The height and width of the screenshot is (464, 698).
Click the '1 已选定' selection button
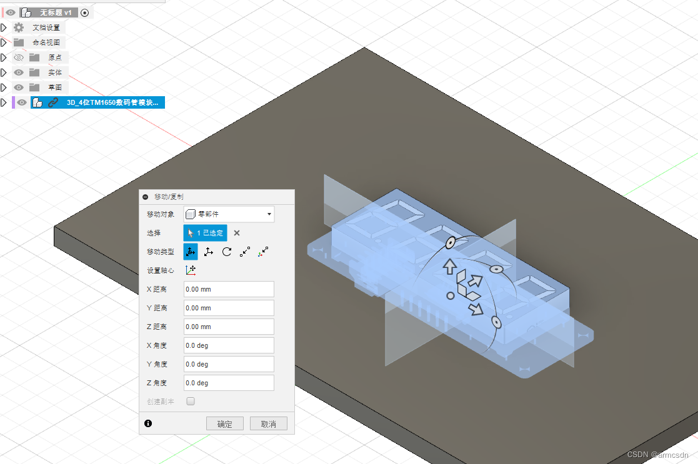click(x=205, y=233)
